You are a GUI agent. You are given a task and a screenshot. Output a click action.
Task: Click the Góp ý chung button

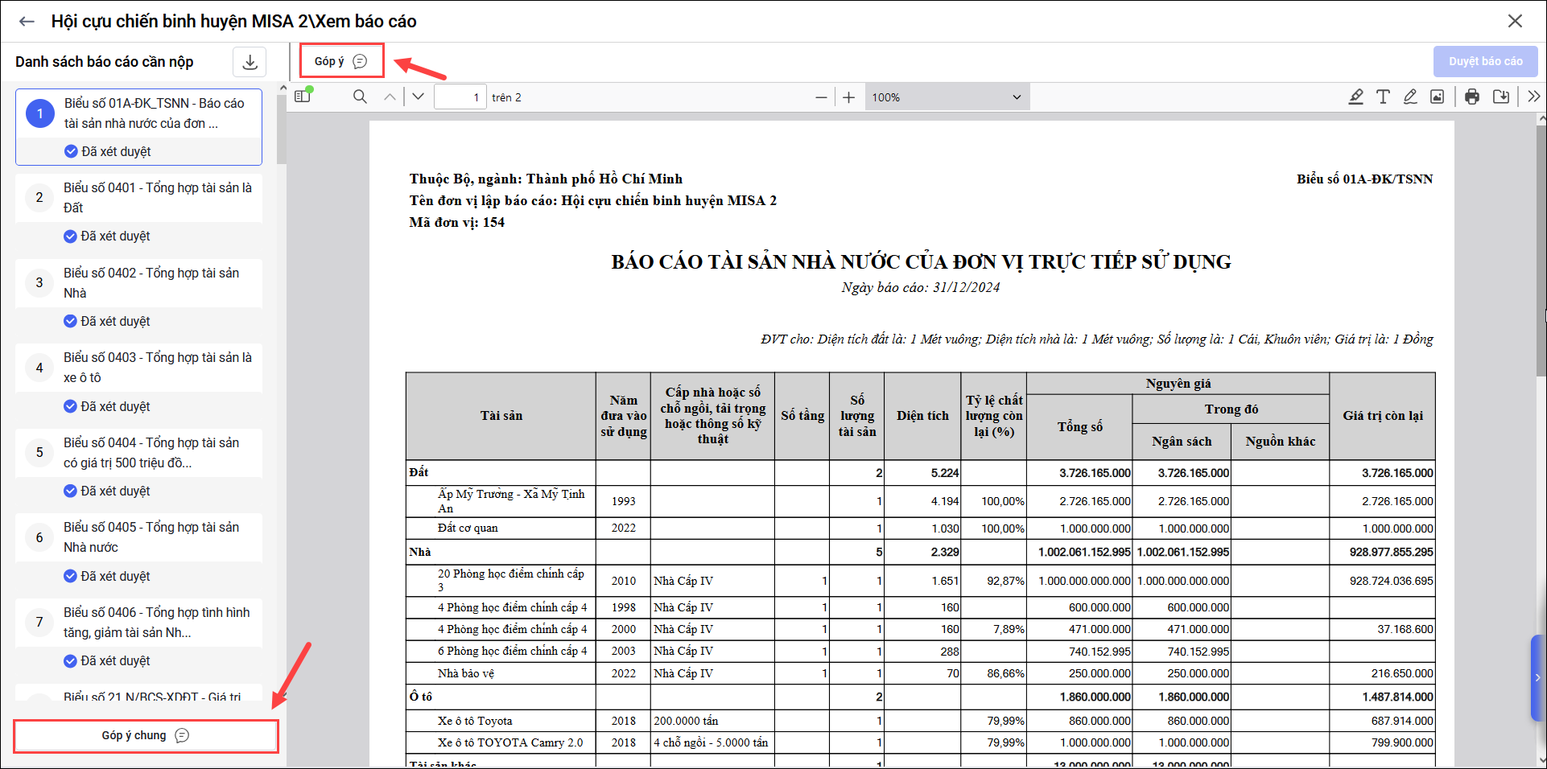[x=146, y=735]
